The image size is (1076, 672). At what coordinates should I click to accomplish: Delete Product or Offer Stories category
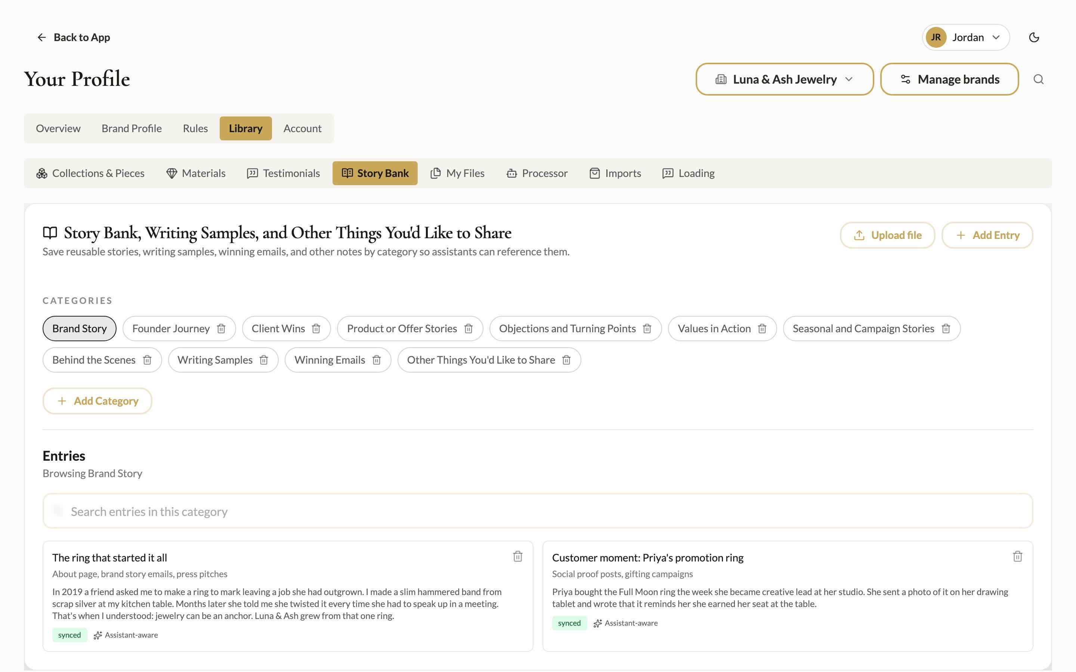(468, 329)
